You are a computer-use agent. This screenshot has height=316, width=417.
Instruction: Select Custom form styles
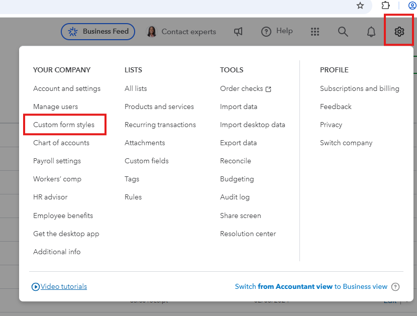(x=64, y=125)
